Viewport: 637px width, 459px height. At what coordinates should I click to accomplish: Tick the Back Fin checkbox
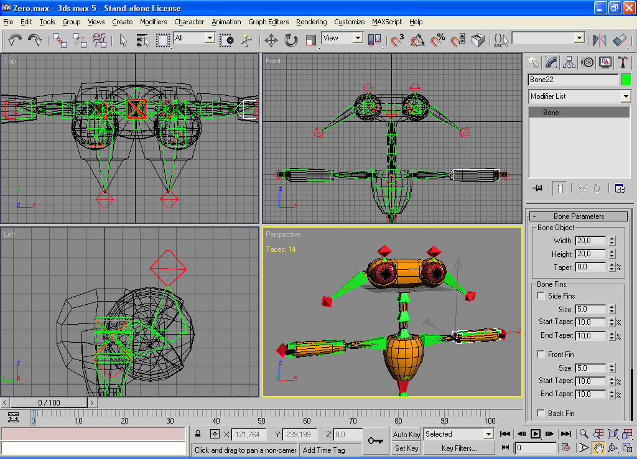click(x=541, y=414)
